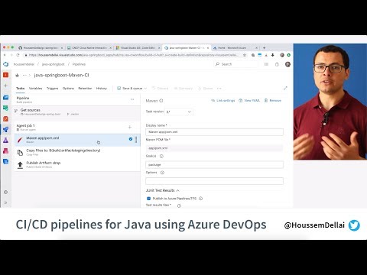Toggle full screen expand icon
This screenshot has height=275, width=367.
tap(285, 88)
